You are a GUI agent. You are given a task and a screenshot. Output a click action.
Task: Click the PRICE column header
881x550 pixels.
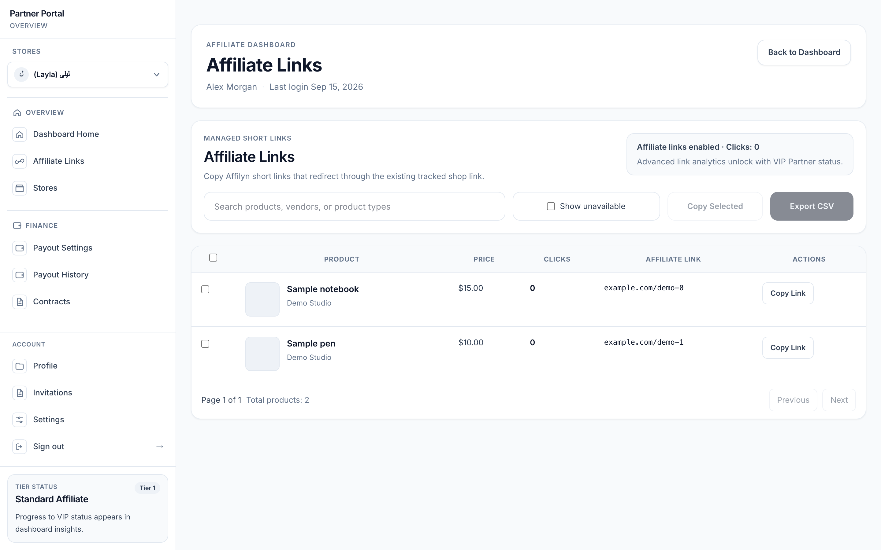tap(484, 259)
